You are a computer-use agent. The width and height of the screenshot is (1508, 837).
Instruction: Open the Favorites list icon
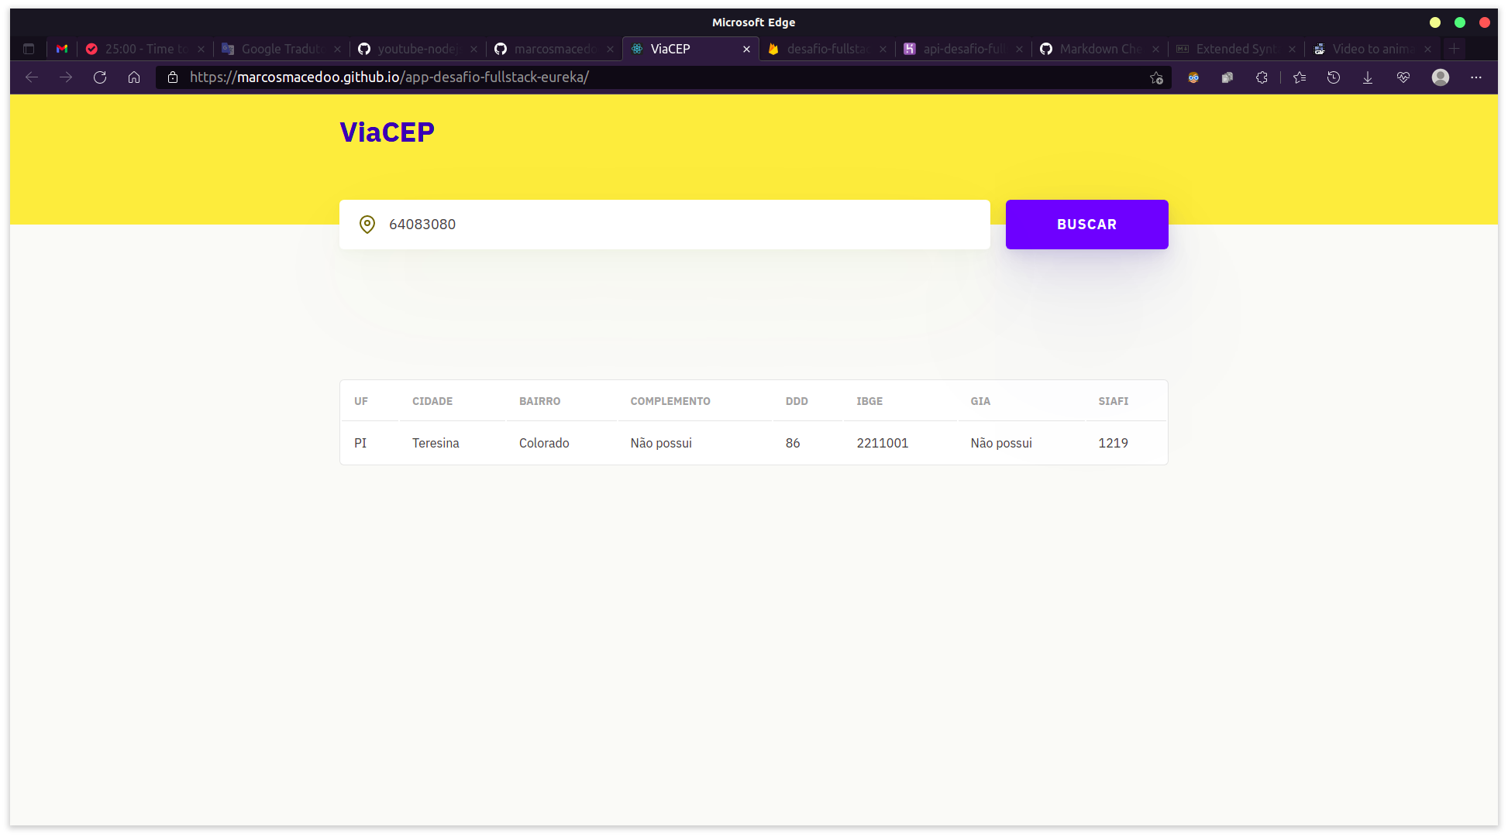(1300, 77)
